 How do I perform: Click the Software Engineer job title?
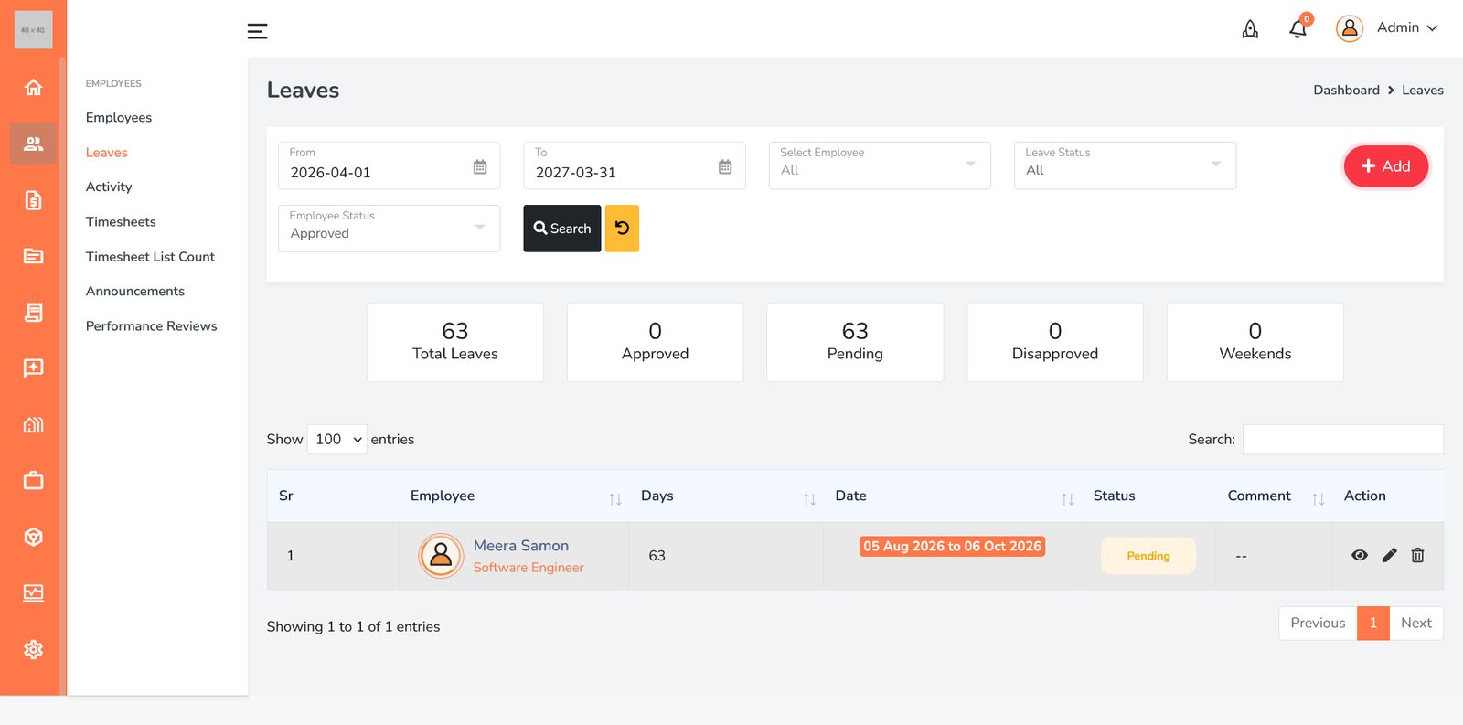[529, 568]
